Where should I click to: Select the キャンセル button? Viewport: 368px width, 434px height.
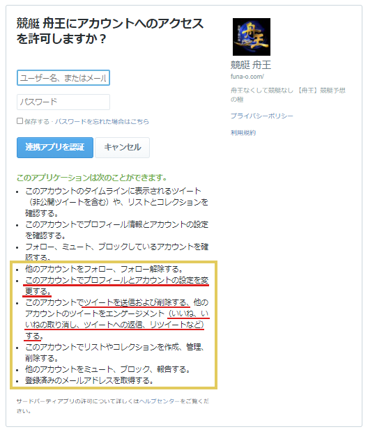tap(123, 148)
